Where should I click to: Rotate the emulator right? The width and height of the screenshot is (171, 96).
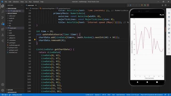(x=169, y=29)
